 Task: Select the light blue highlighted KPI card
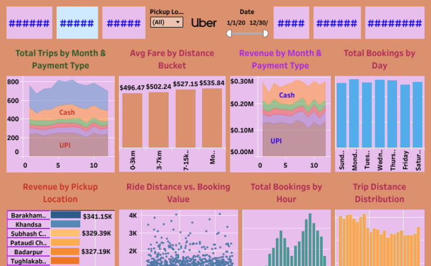[77, 23]
